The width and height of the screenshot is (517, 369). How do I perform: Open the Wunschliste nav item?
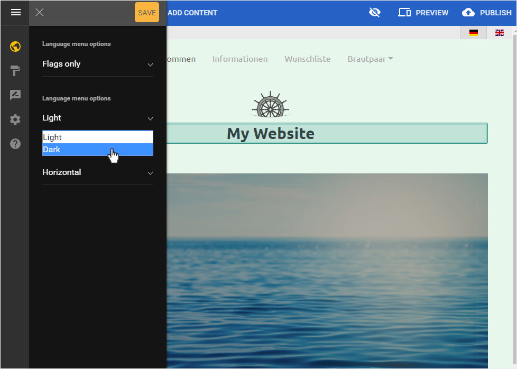(308, 59)
